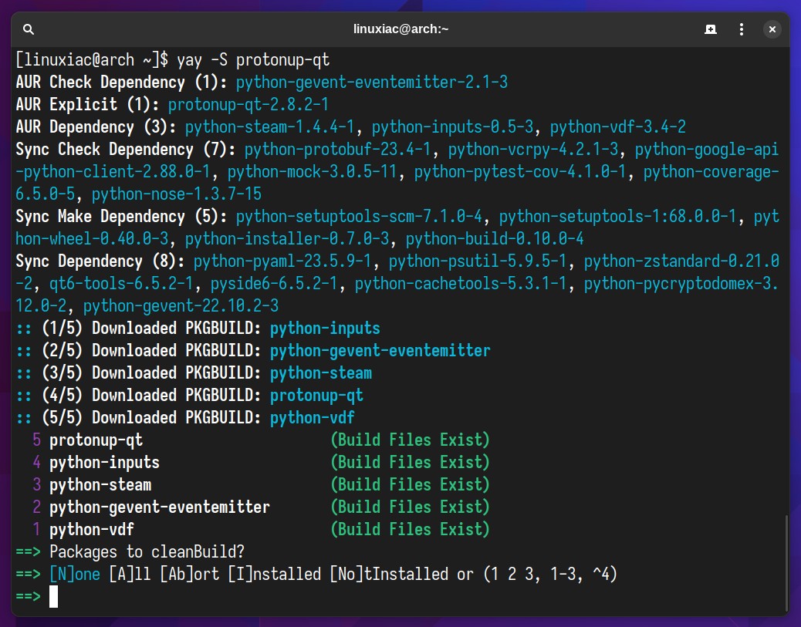Click the window title linuxiac@arch:~

point(400,29)
